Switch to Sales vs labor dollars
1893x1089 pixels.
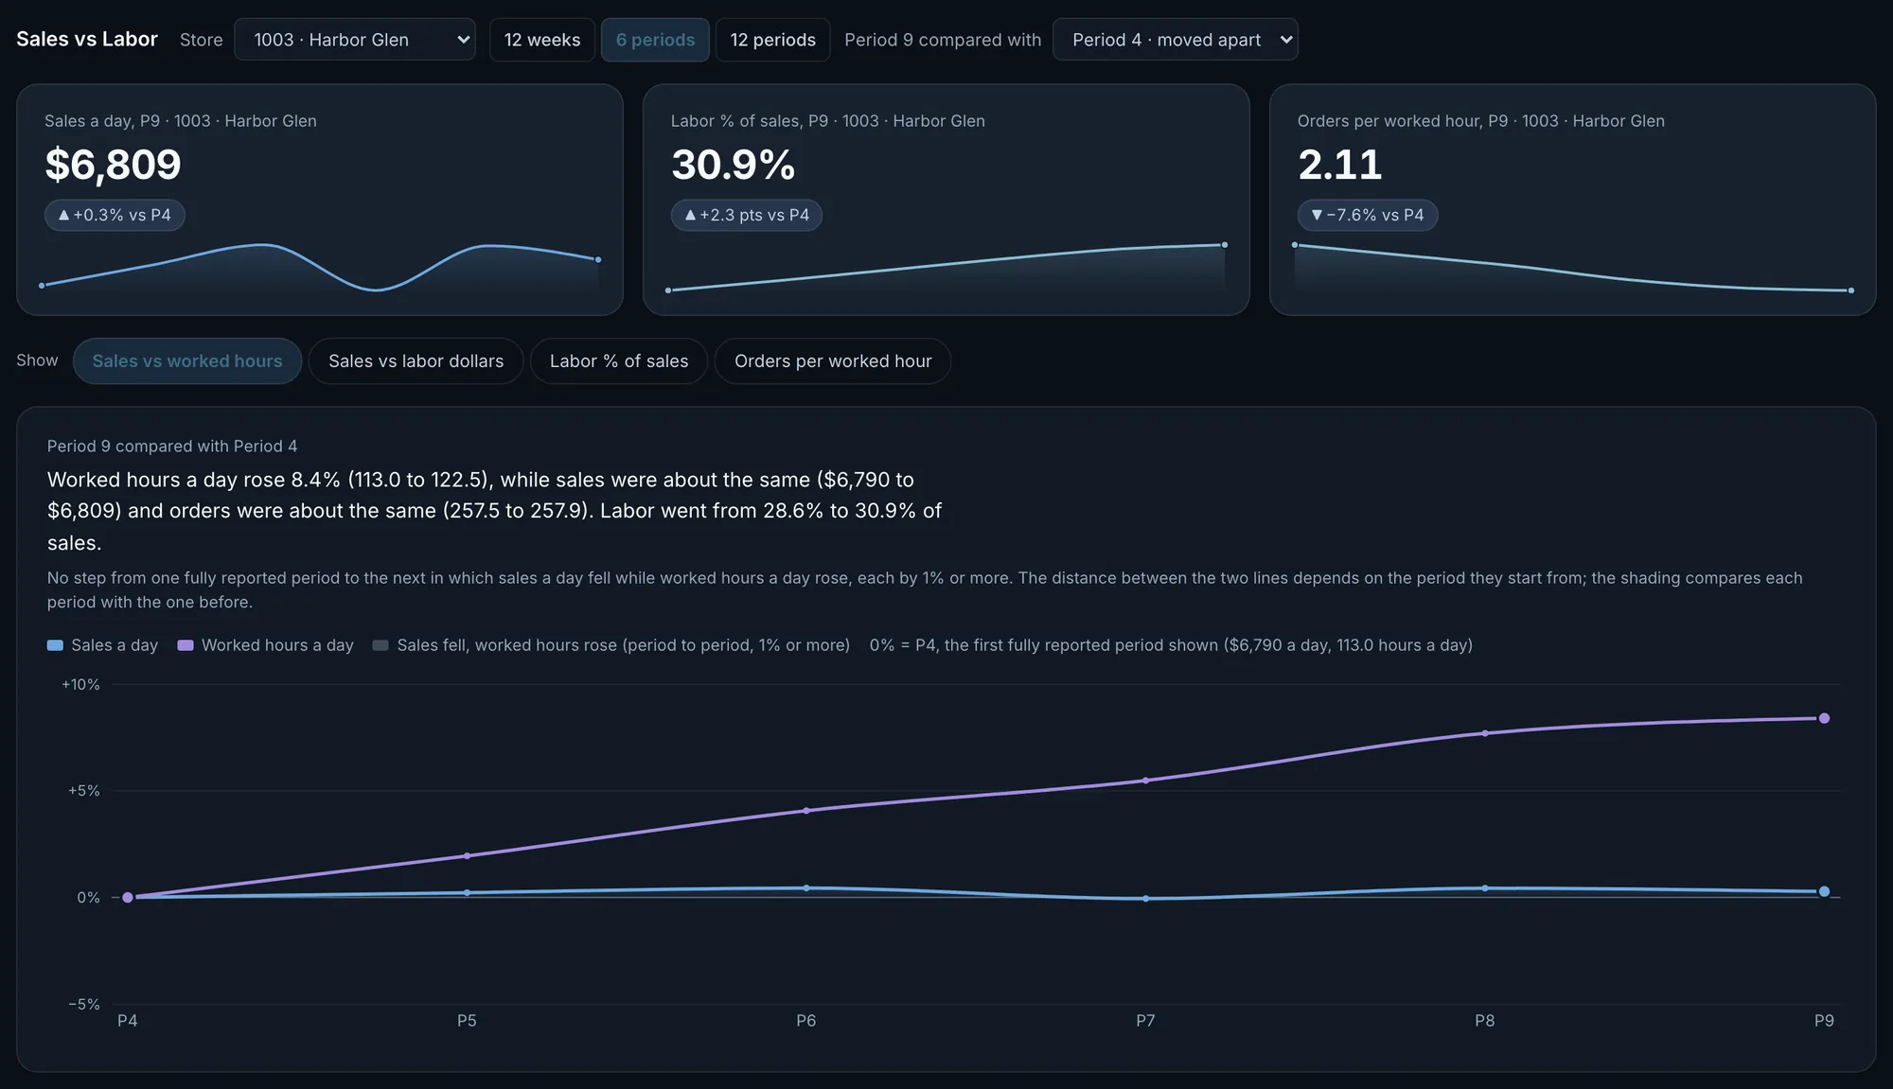[416, 361]
